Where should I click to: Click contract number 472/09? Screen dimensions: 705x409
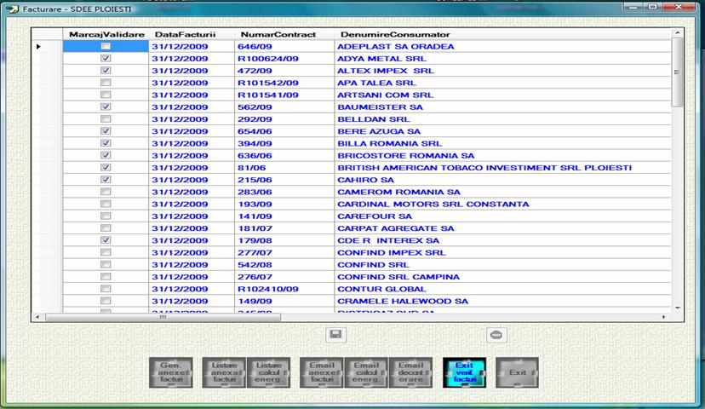click(284, 71)
